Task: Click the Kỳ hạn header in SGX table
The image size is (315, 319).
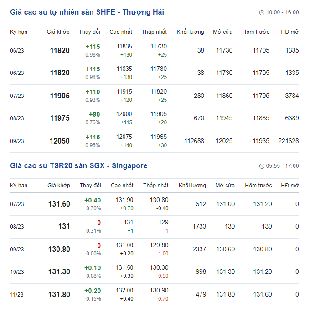Action: [x=19, y=186]
